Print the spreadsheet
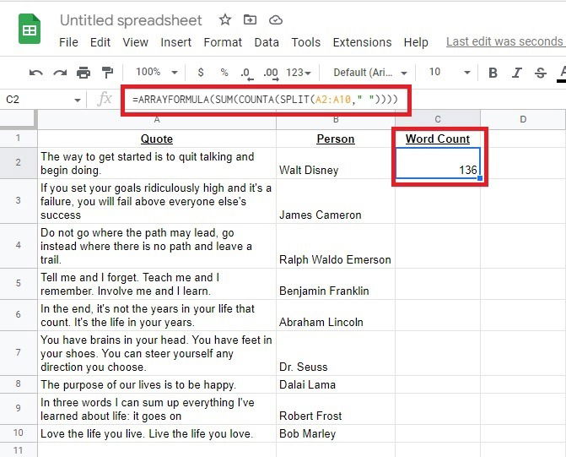 point(84,73)
